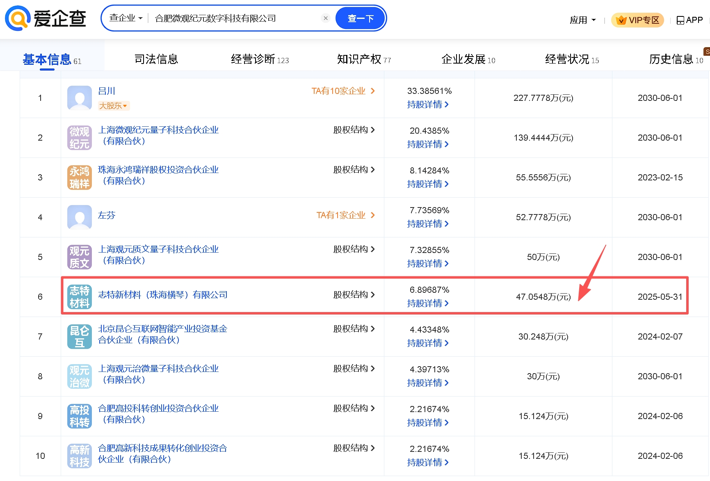
Task: Switch to the 经营诊断 tab
Action: 260,59
